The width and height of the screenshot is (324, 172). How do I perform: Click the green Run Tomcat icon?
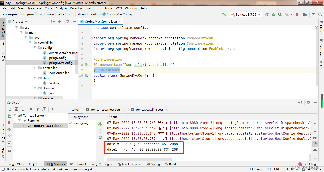(x=267, y=14)
